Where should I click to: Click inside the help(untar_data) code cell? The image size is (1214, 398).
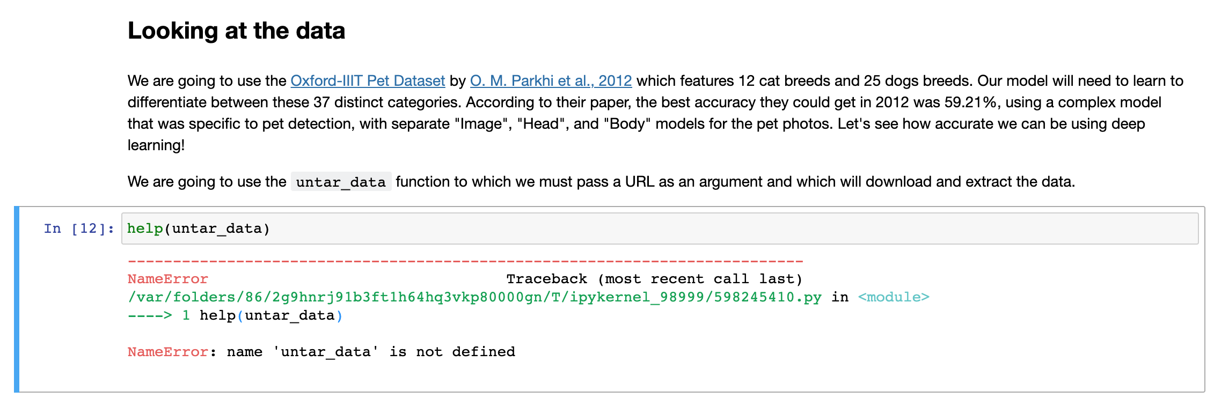[698, 229]
